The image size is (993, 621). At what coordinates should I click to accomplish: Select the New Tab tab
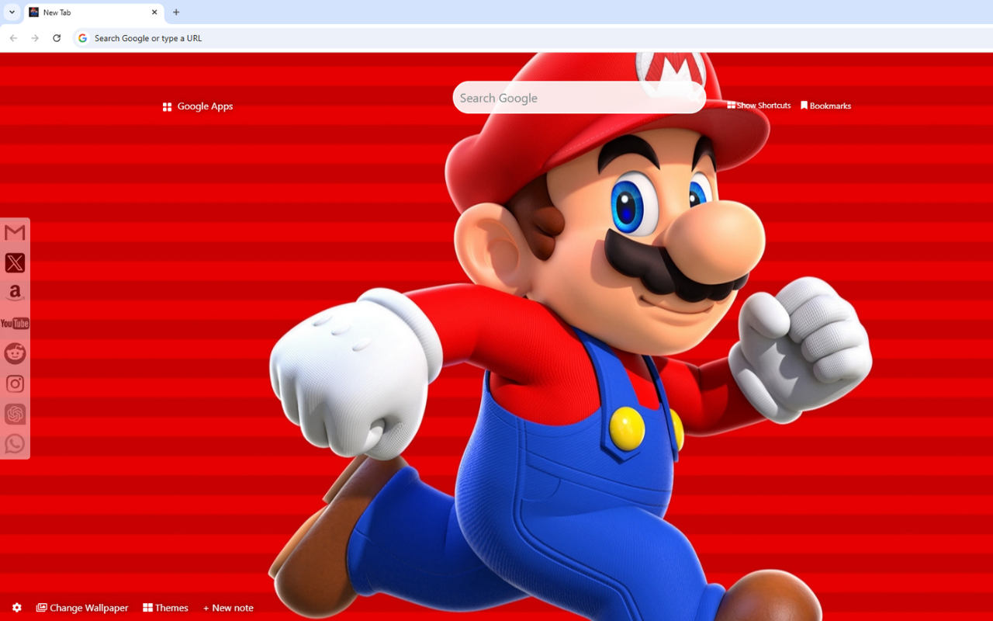94,12
